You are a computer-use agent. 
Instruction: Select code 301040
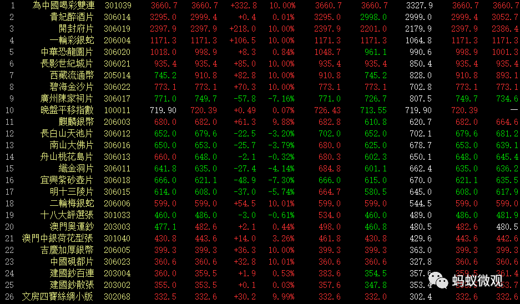[x=117, y=239]
